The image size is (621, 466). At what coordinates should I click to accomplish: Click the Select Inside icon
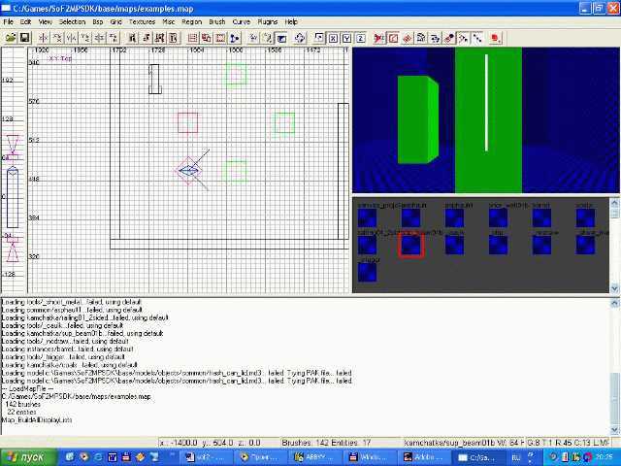173,38
